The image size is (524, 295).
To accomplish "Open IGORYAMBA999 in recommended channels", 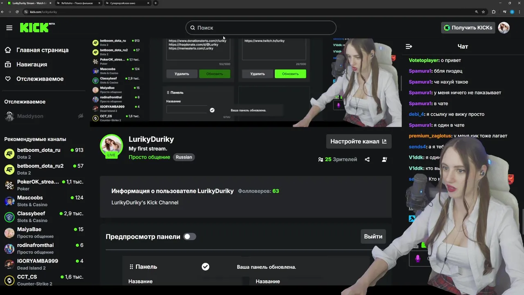I will point(44,264).
